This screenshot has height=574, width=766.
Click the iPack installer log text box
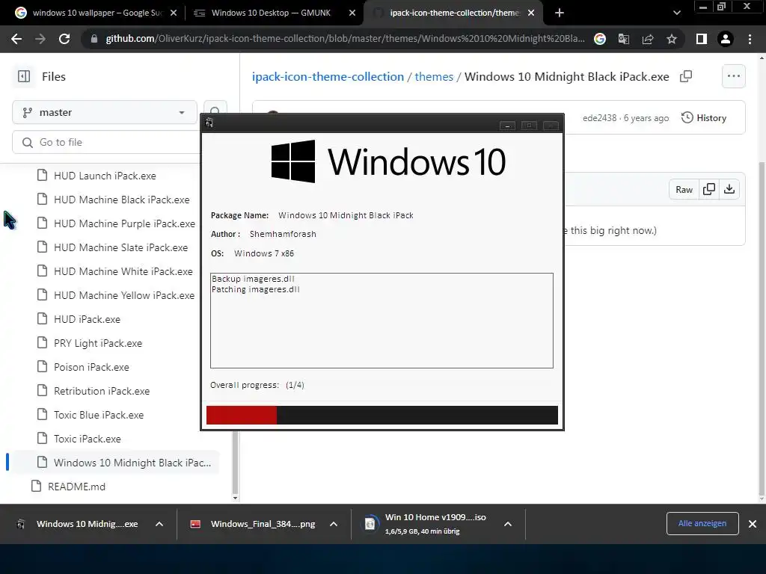[x=382, y=320]
